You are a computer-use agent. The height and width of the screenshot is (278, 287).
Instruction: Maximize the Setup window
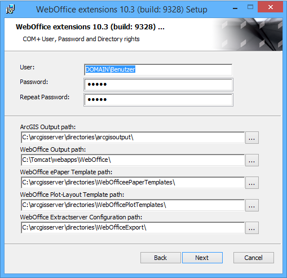pyautogui.click(x=250, y=7)
